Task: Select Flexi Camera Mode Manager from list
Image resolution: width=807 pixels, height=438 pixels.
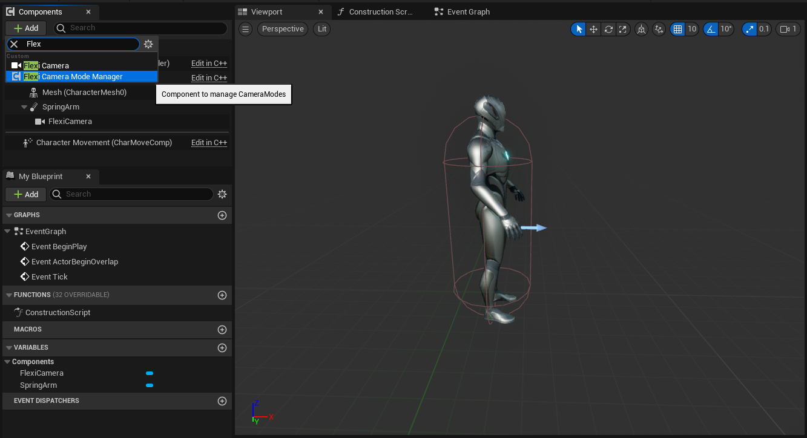Action: [82, 77]
